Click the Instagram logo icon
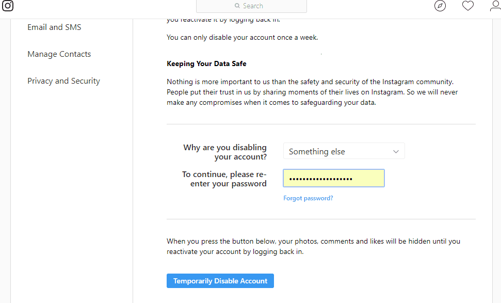 pos(8,6)
